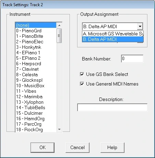The image size is (155, 158).
Task: Open Help for track settings
Action: (x=112, y=147)
